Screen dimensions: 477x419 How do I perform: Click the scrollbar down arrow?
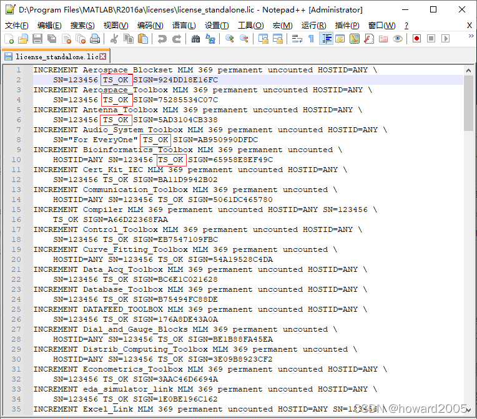point(468,410)
